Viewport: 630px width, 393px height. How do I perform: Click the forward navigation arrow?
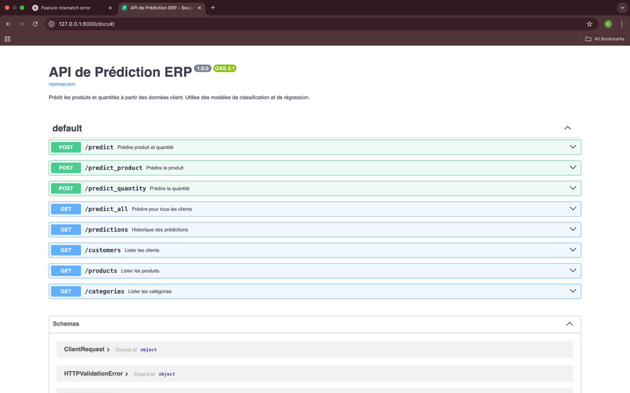tap(22, 24)
